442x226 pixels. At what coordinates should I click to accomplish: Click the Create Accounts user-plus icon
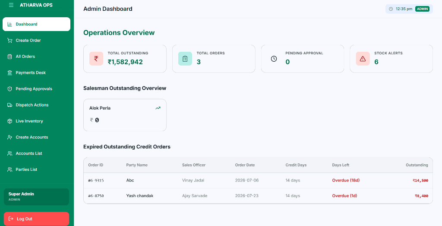(x=9, y=137)
